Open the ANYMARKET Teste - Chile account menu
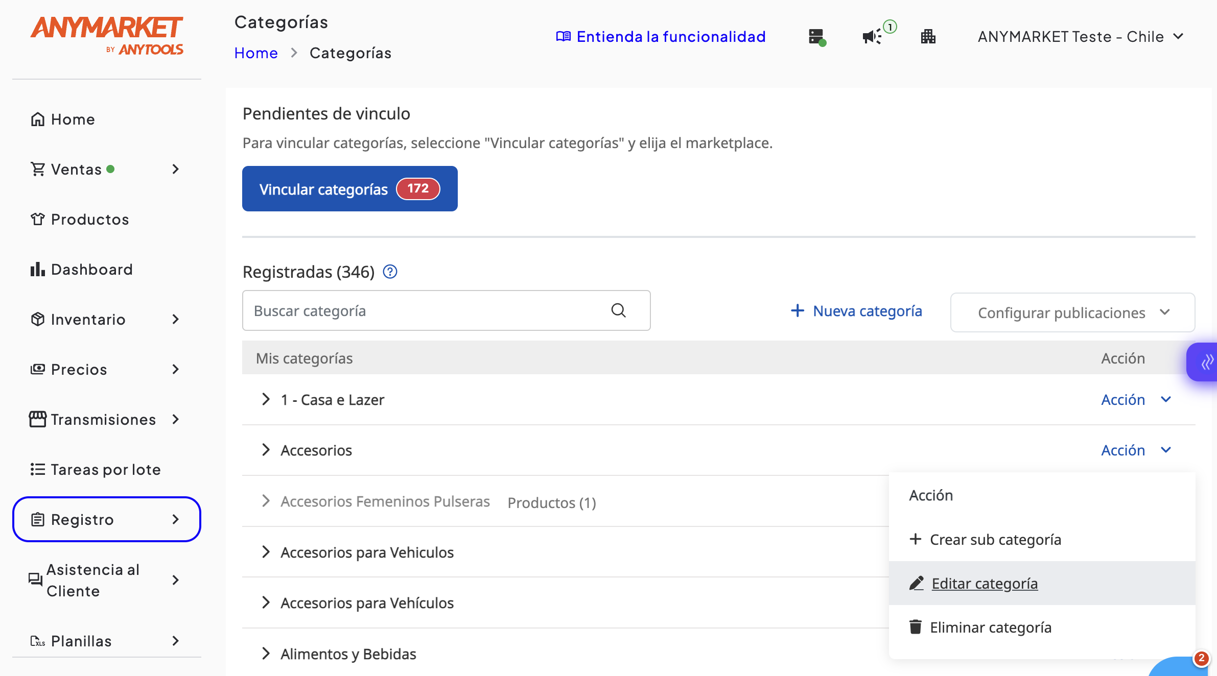Viewport: 1217px width, 676px height. click(1080, 37)
